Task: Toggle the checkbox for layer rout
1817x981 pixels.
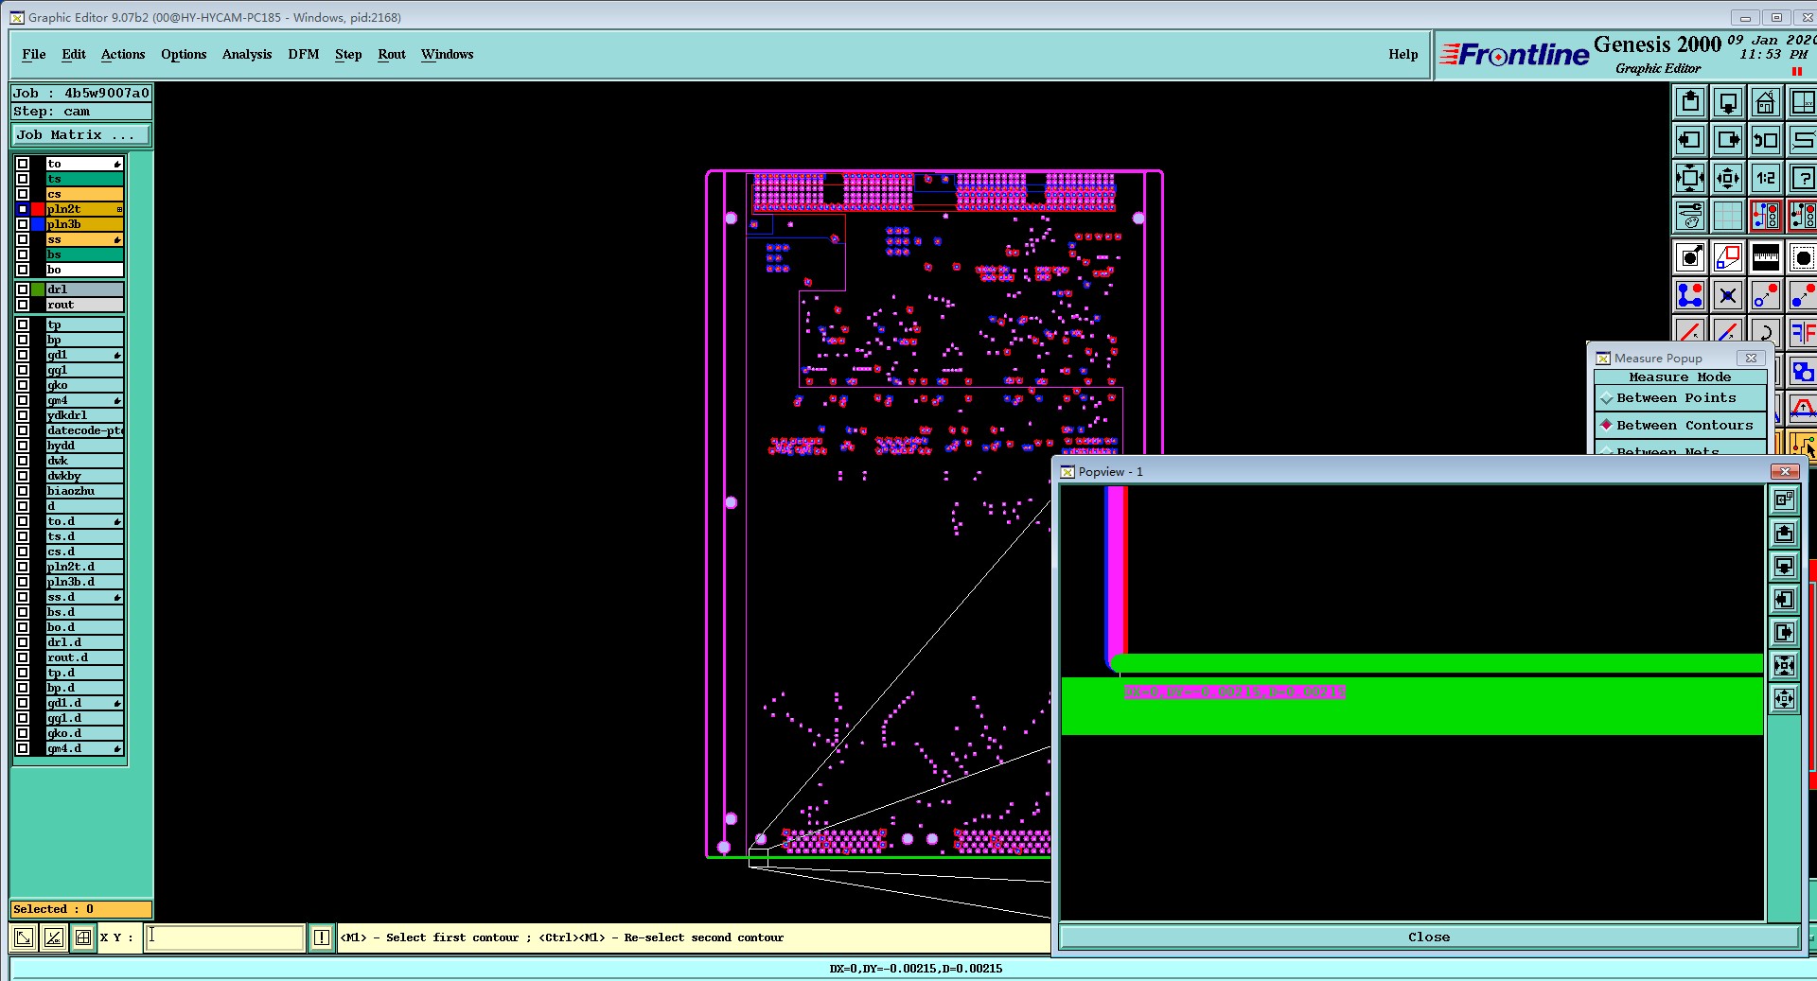Action: click(23, 305)
